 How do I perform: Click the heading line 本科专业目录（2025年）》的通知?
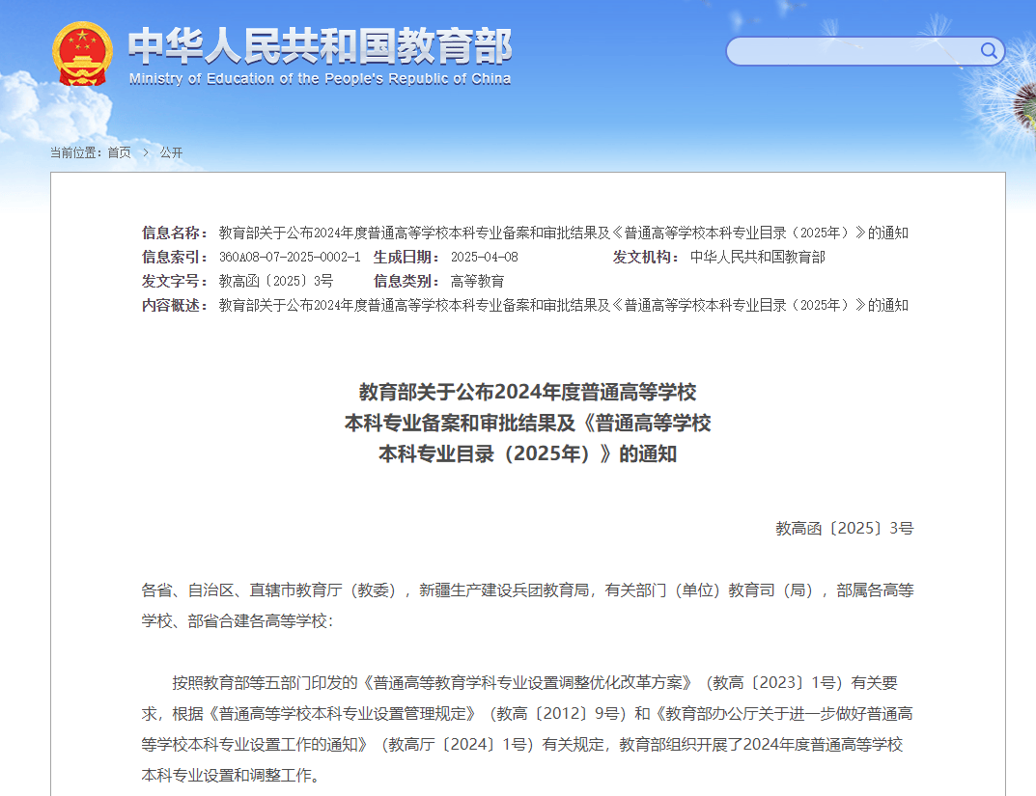point(527,454)
